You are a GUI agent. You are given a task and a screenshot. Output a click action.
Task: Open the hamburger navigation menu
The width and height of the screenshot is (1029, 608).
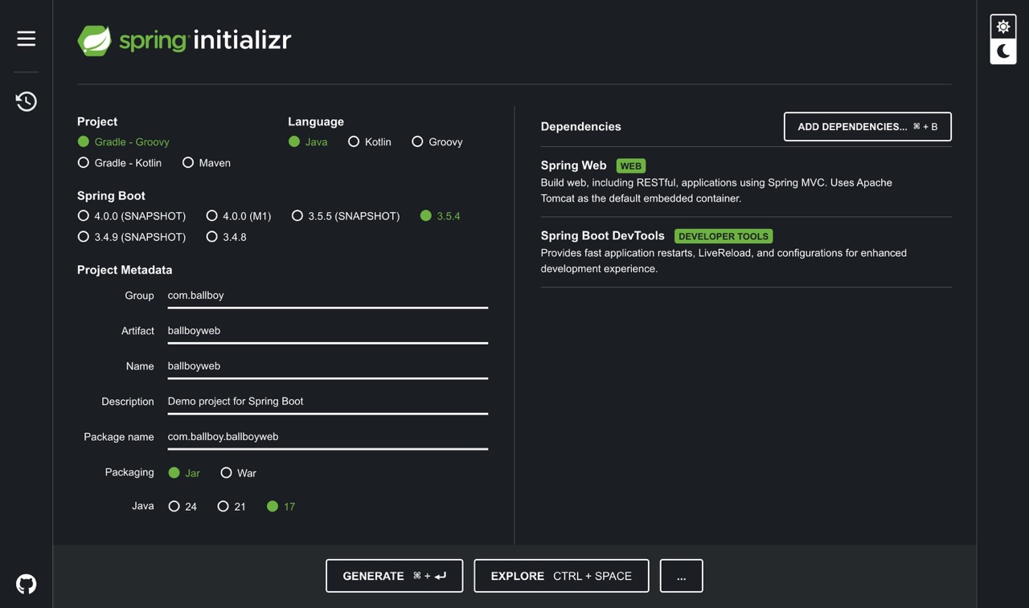(26, 39)
